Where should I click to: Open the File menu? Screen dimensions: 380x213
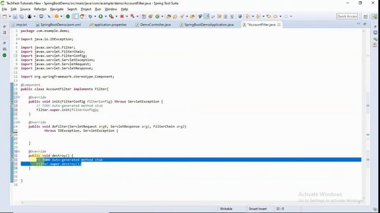click(x=4, y=9)
